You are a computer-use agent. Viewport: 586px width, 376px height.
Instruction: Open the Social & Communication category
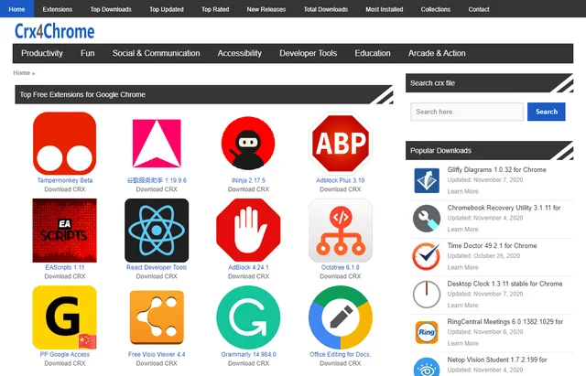tap(157, 53)
